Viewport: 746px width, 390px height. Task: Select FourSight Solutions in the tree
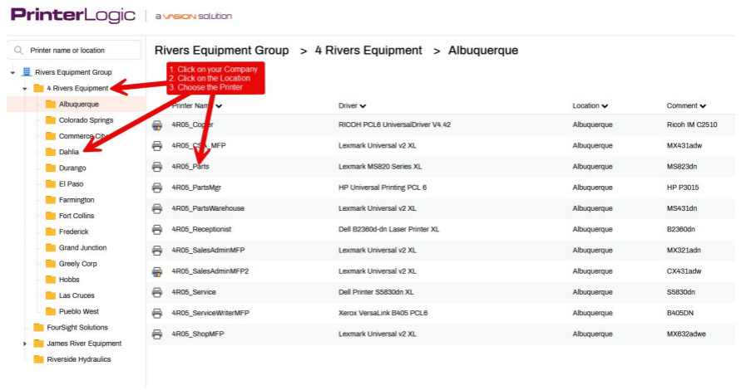[77, 328]
